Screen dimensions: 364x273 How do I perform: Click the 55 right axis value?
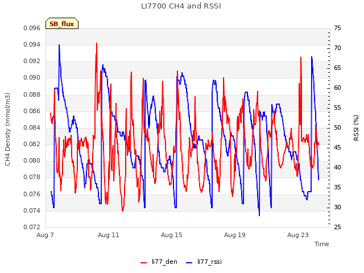coord(337,108)
